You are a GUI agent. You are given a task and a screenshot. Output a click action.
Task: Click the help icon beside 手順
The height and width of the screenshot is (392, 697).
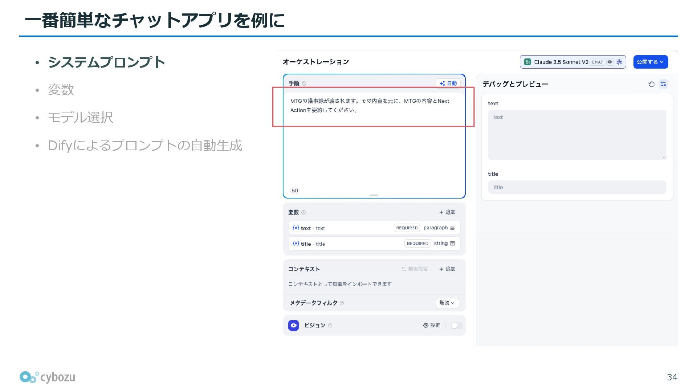(304, 83)
